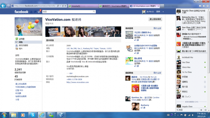Open the Messenger taskbar icon
Viewport: 210px width, 118px height.
click(x=51, y=115)
